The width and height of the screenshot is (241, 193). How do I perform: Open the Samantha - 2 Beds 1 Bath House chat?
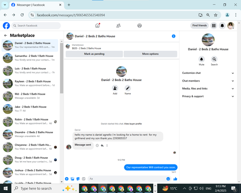(x=30, y=58)
